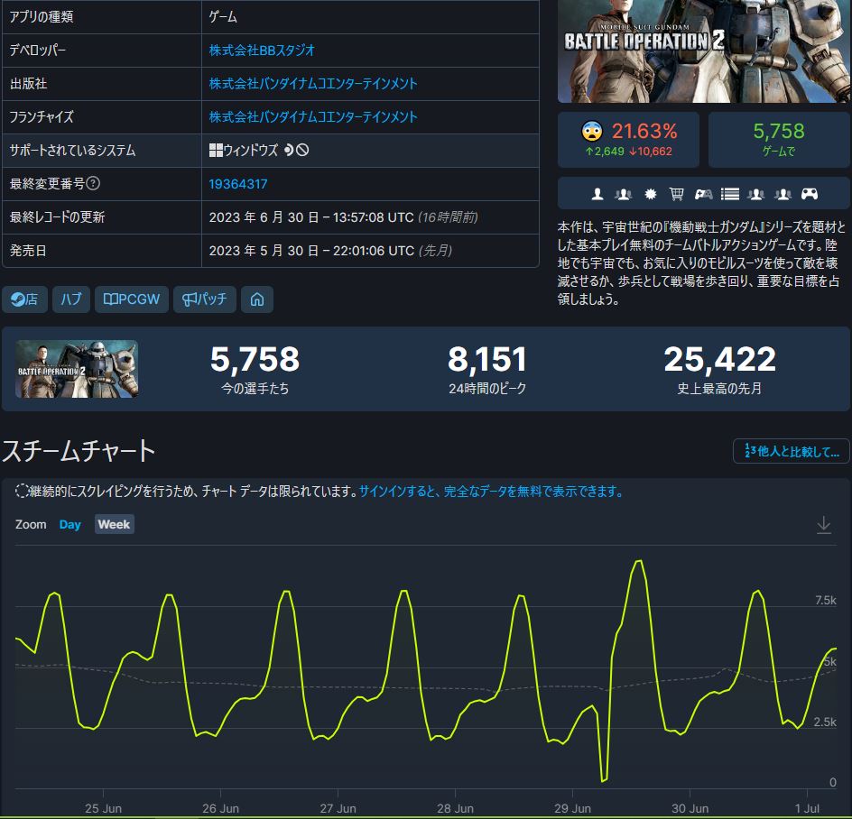Screen dimensions: 852x819
Task: Click the starburst category icon
Action: pyautogui.click(x=650, y=194)
